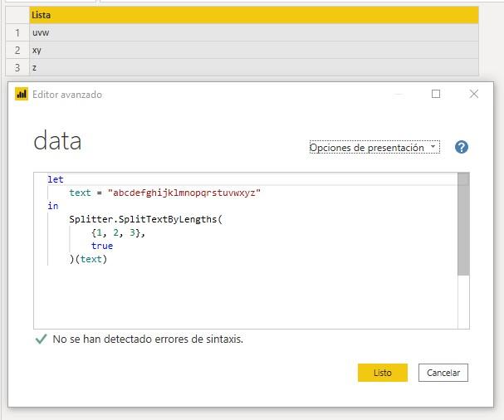Viewport: 504px width, 420px height.
Task: Maximize the Editor avanzado dialog
Action: tap(436, 95)
